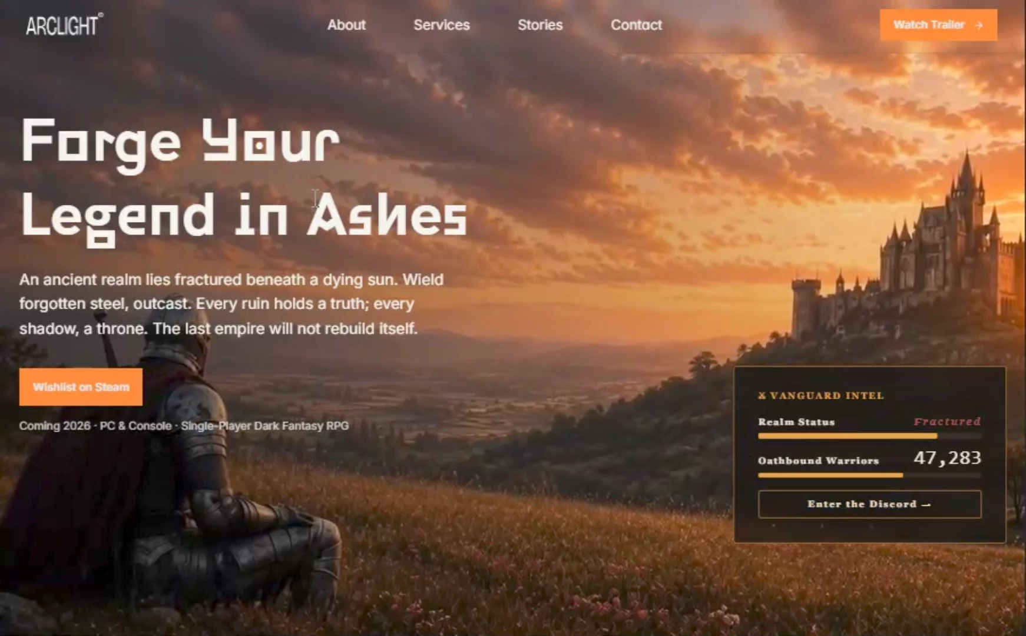Screen dimensions: 1026x636
Task: Click the ARCLIGHT logo
Action: tap(64, 25)
